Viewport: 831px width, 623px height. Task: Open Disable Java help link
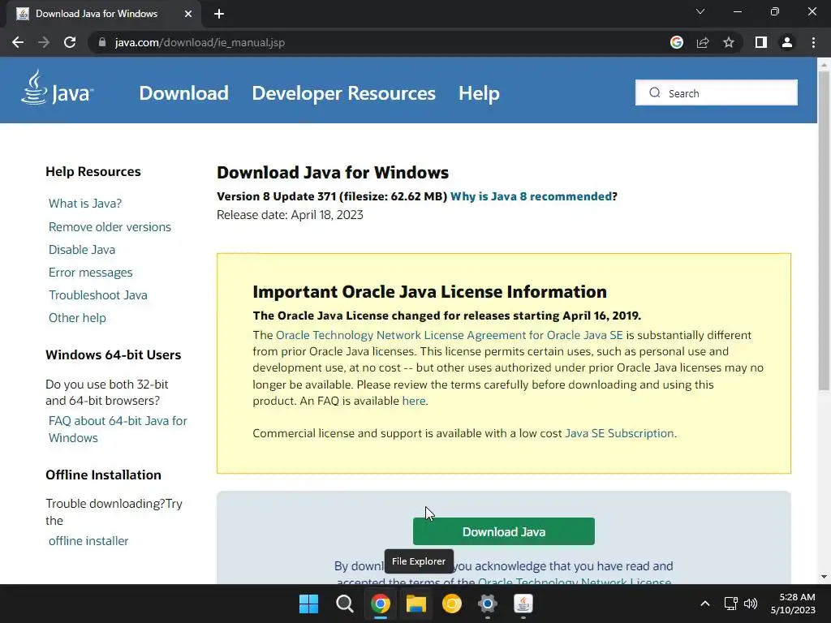pyautogui.click(x=82, y=250)
